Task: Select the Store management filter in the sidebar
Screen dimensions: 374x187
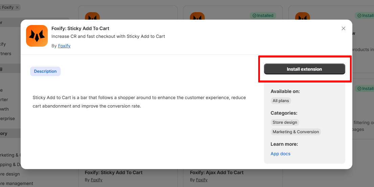Action: click(17, 183)
